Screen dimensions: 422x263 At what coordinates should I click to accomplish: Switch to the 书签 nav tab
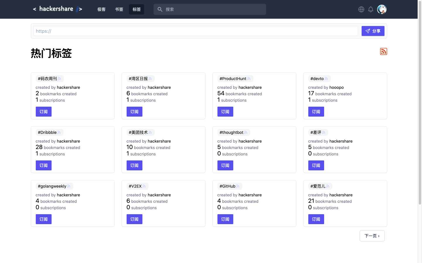[119, 9]
